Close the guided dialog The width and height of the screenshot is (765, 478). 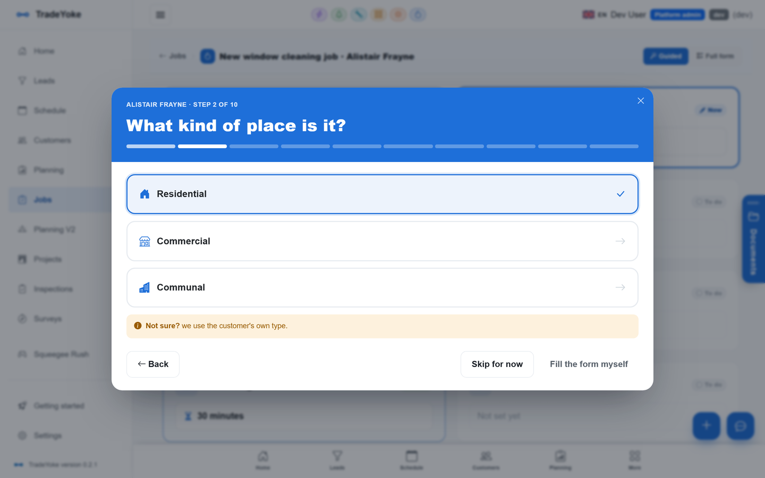[641, 101]
